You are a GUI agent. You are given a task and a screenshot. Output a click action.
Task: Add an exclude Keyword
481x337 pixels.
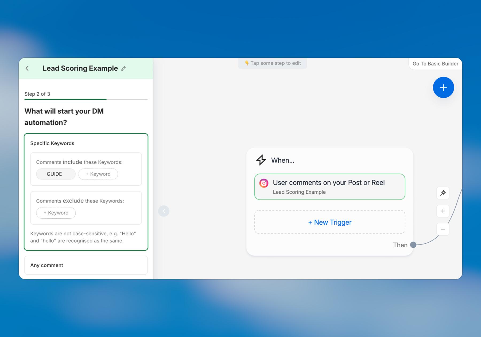56,213
